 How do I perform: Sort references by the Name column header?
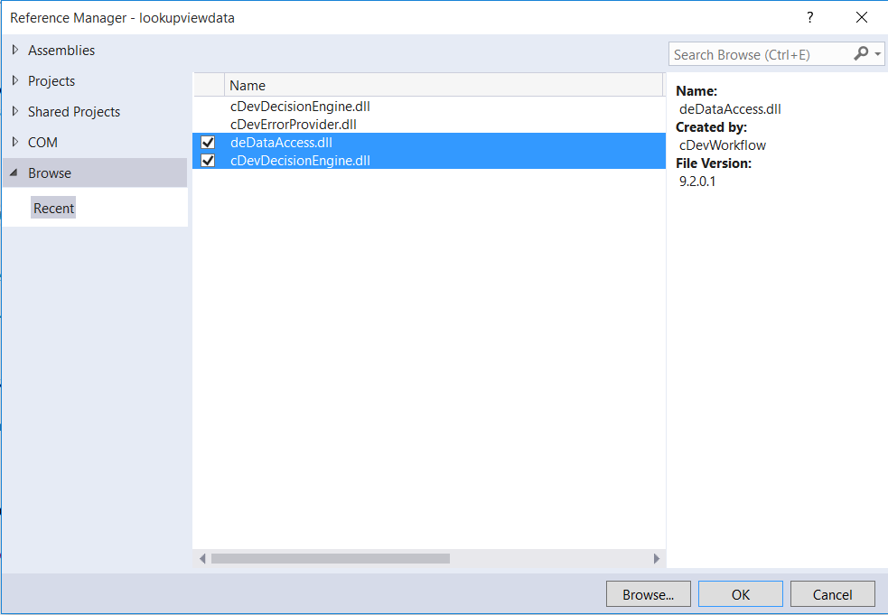coord(247,85)
